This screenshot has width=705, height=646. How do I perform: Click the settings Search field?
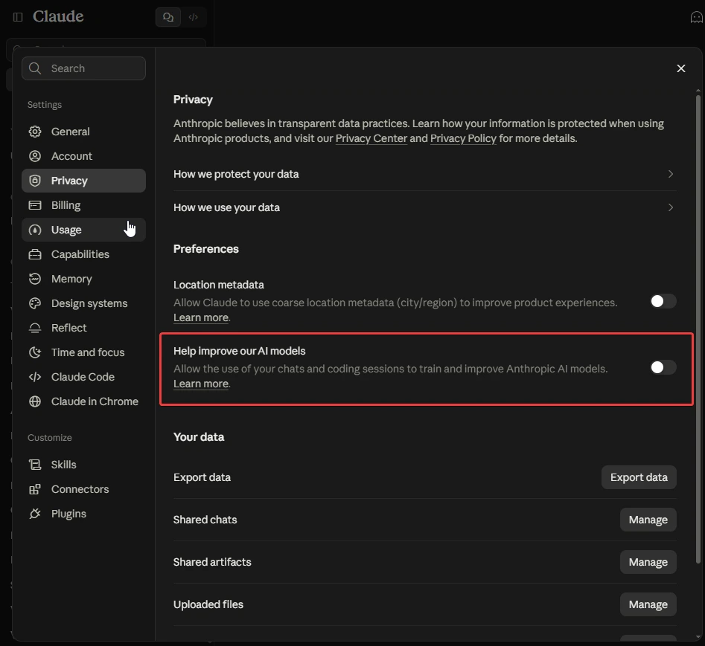coord(83,68)
